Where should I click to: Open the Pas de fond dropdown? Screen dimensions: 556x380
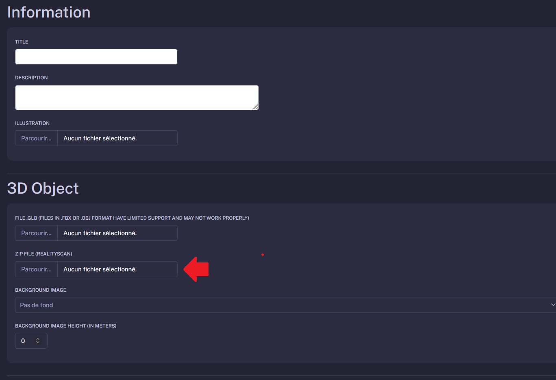pos(285,305)
